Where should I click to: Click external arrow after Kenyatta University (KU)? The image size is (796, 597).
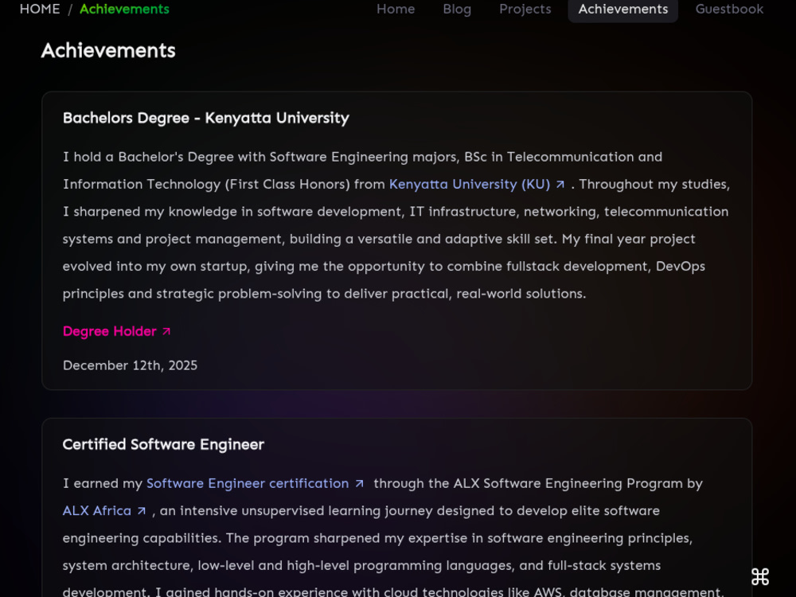pyautogui.click(x=560, y=185)
